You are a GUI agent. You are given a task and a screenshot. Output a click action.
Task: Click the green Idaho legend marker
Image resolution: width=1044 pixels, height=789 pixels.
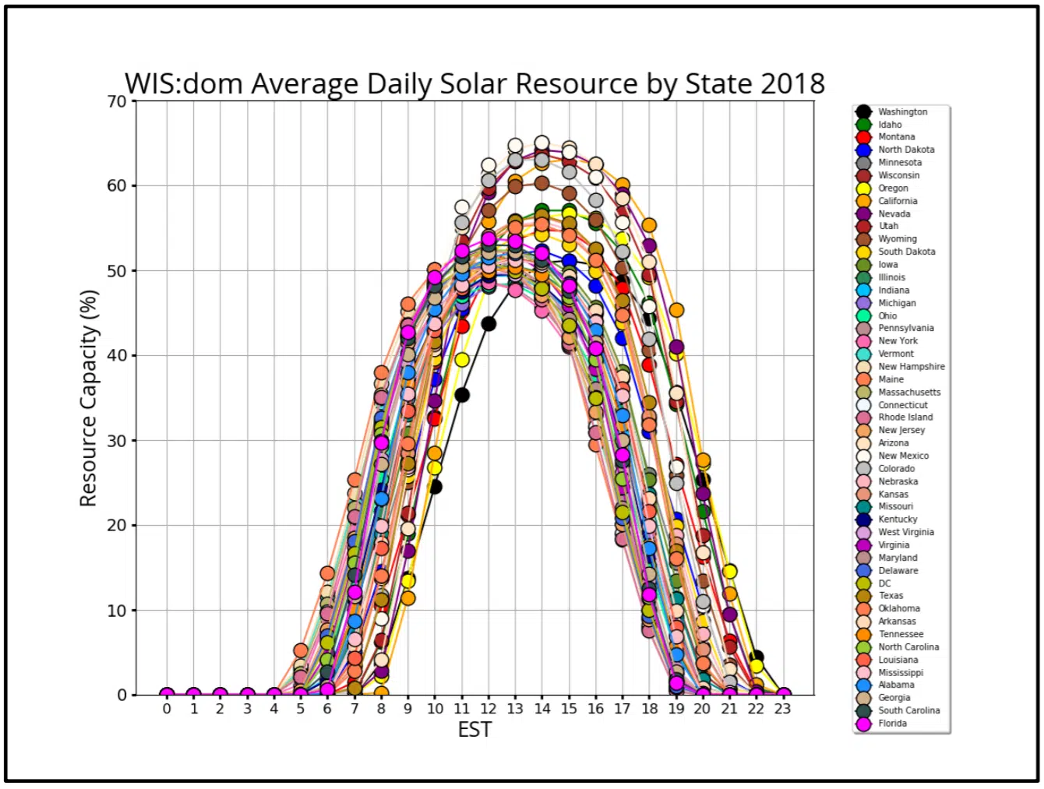coord(862,125)
